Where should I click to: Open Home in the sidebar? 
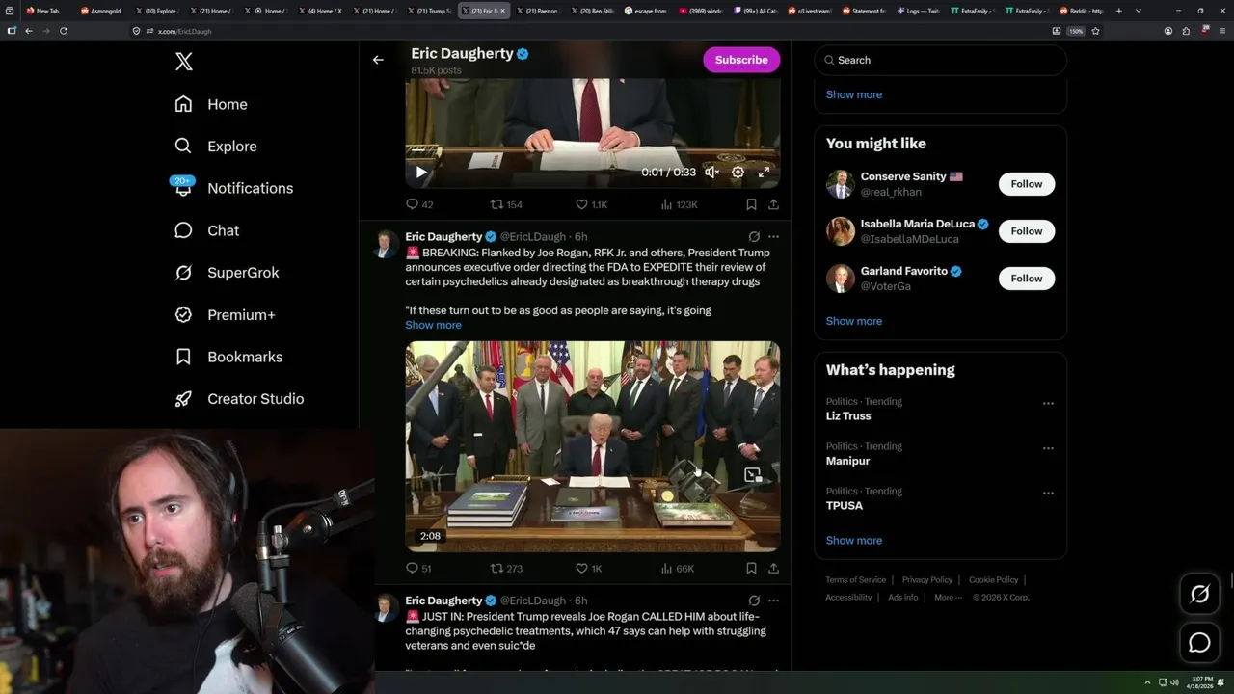click(x=211, y=104)
